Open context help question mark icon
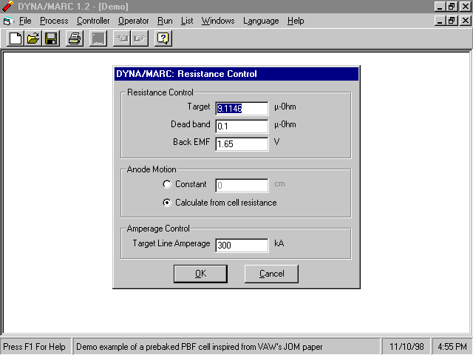473x355 pixels. 163,38
